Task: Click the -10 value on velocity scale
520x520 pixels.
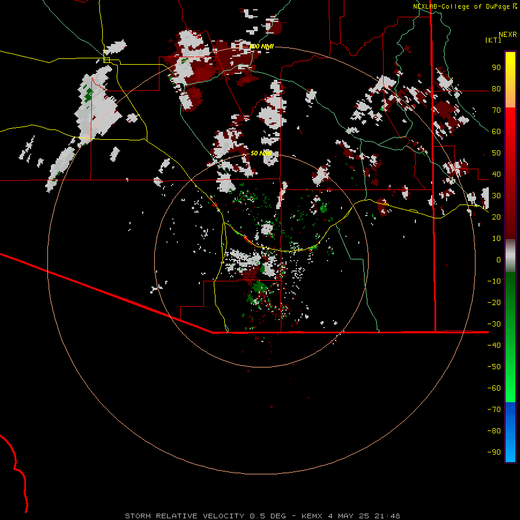Action: (x=494, y=281)
